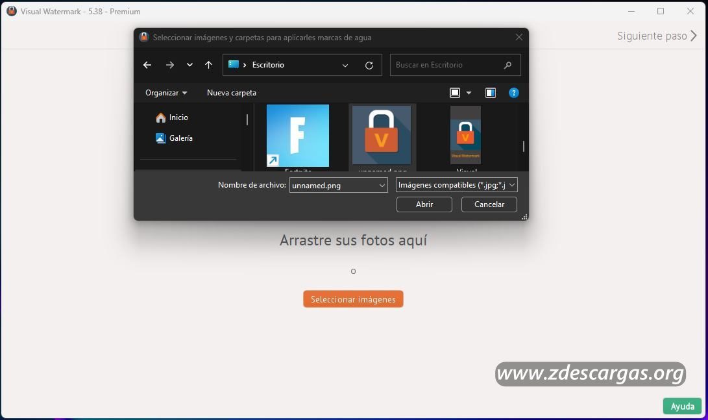Click Siguiente paso in Visual Watermark
The height and width of the screenshot is (420, 708).
tap(657, 36)
